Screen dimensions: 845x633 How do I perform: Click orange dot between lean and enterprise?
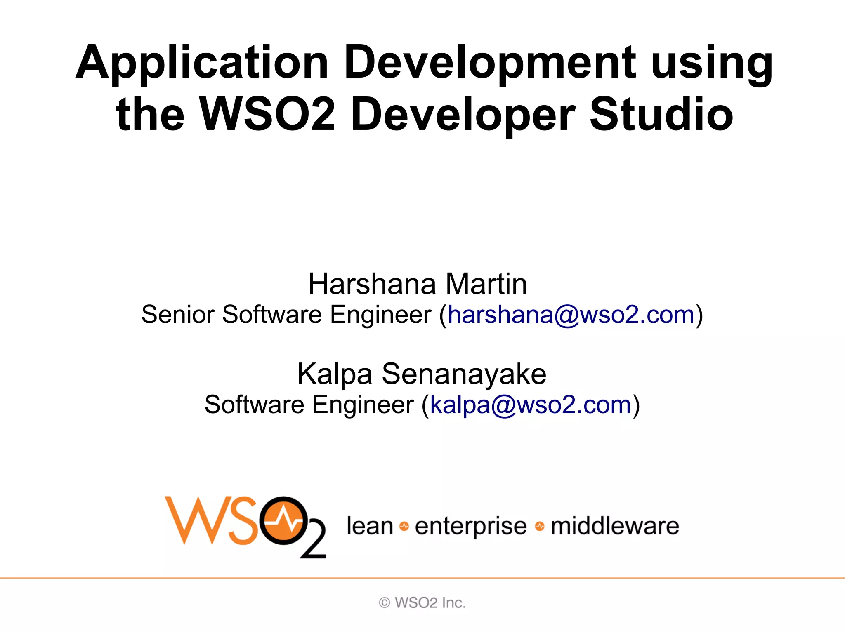click(404, 526)
